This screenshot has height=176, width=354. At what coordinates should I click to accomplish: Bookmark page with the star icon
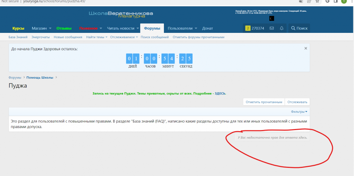pos(318,1)
